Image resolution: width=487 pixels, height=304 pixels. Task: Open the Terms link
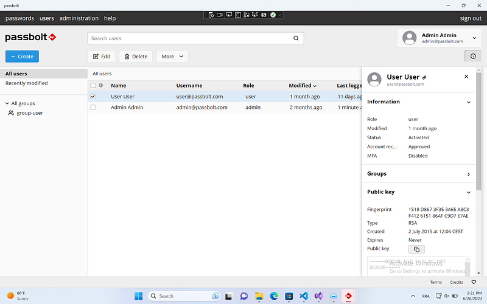436,282
